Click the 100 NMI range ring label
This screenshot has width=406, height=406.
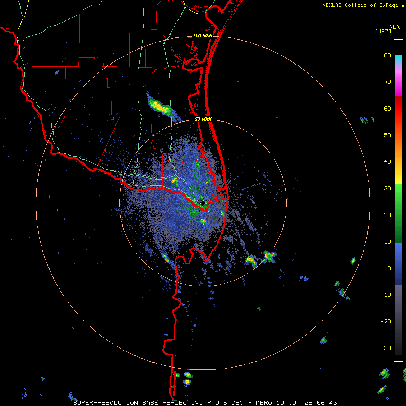(x=203, y=36)
